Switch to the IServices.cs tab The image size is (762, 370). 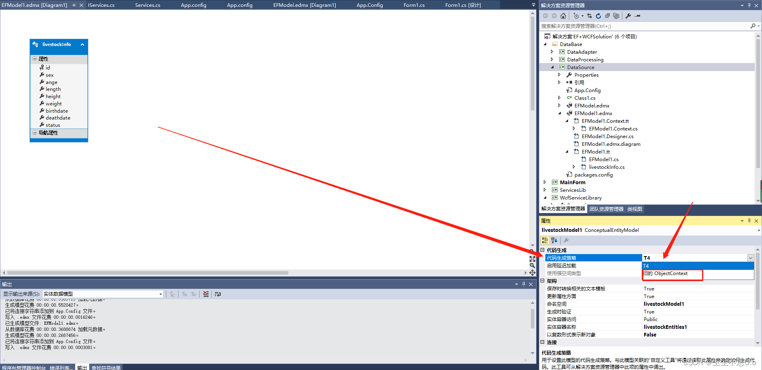[x=101, y=5]
